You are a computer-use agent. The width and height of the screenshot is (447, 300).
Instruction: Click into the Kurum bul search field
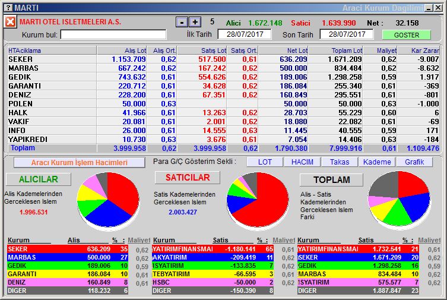pos(113,35)
